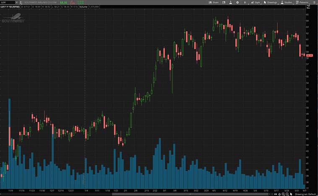Open the chart grid layout icon

tap(224, 3)
